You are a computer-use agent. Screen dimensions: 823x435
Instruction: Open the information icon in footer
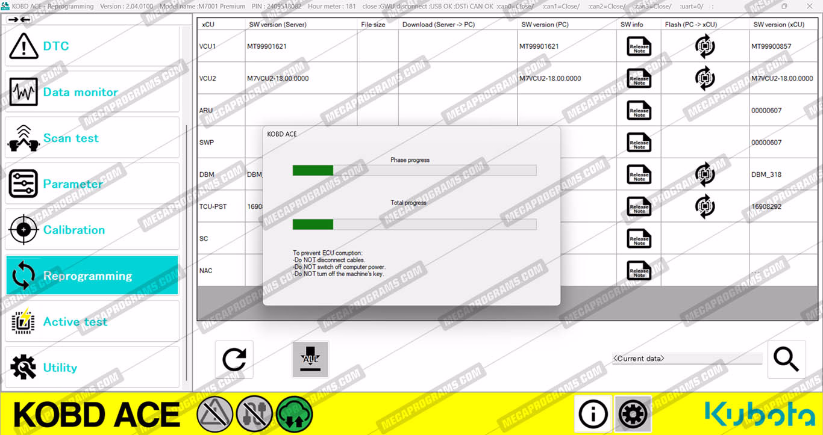593,414
